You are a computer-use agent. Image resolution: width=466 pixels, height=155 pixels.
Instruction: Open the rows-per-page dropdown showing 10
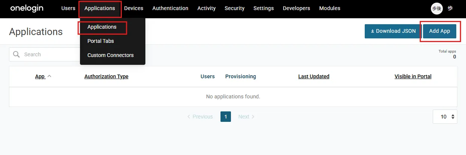pos(445,117)
